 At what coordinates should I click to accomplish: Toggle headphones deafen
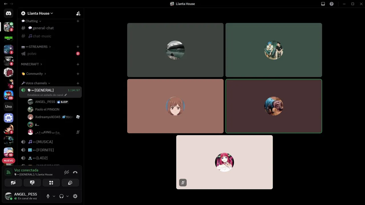[x=61, y=196]
